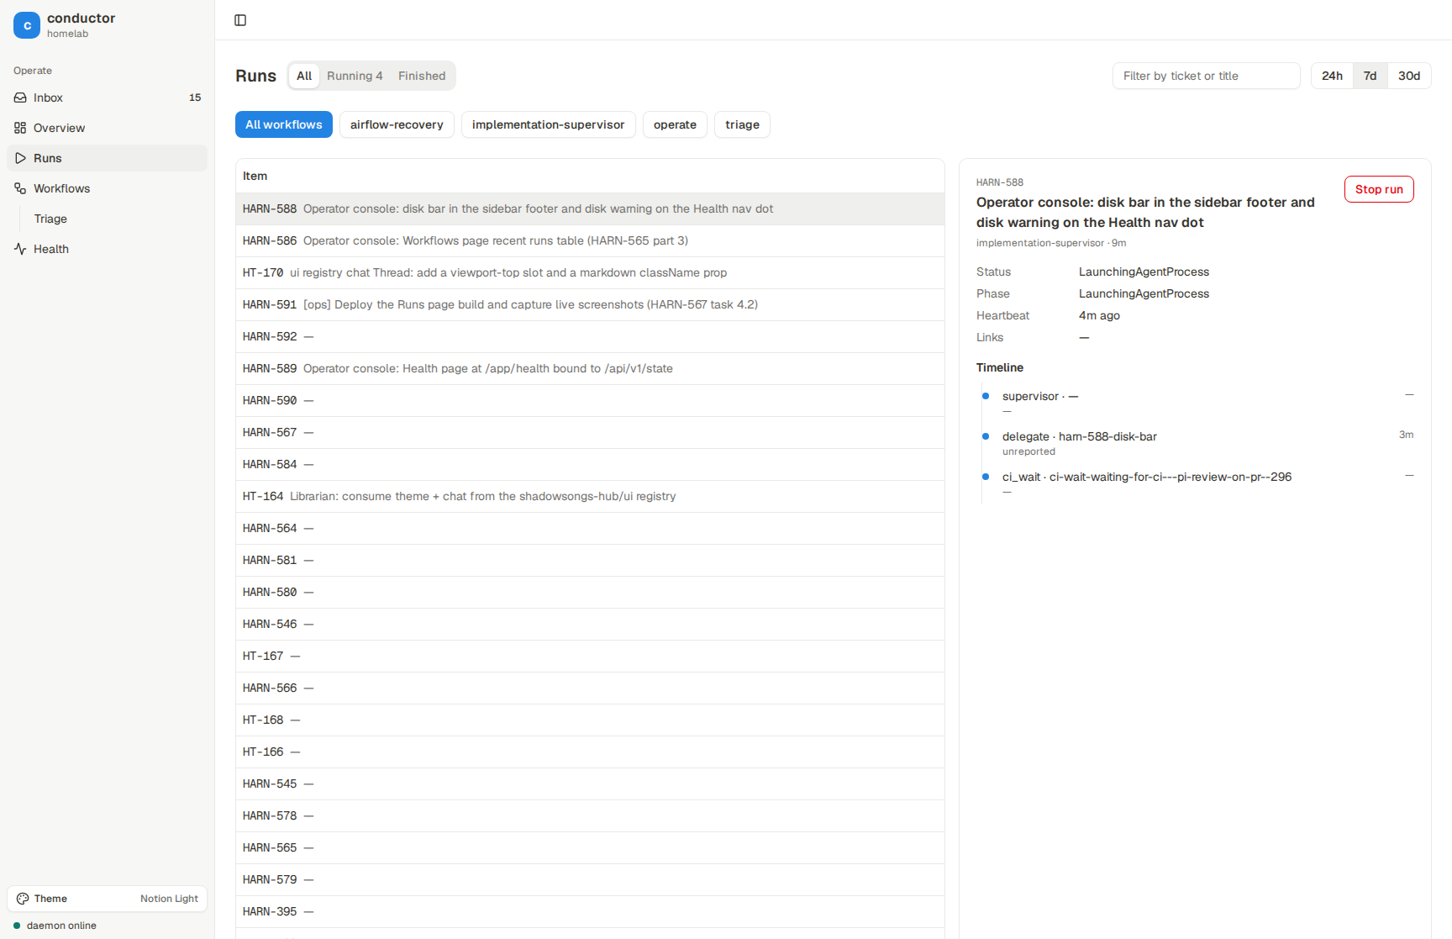Select the All workflows filter chip
This screenshot has width=1452, height=939.
(284, 124)
